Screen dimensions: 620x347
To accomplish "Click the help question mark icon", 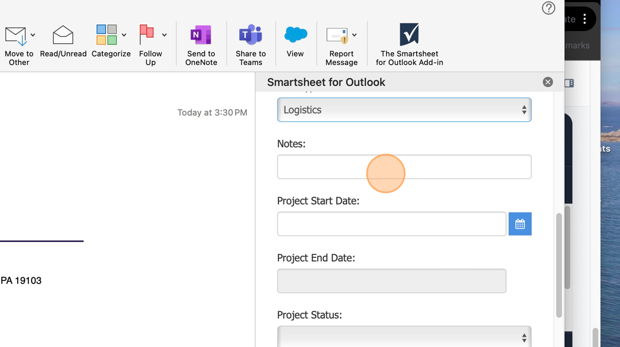I will click(x=549, y=8).
